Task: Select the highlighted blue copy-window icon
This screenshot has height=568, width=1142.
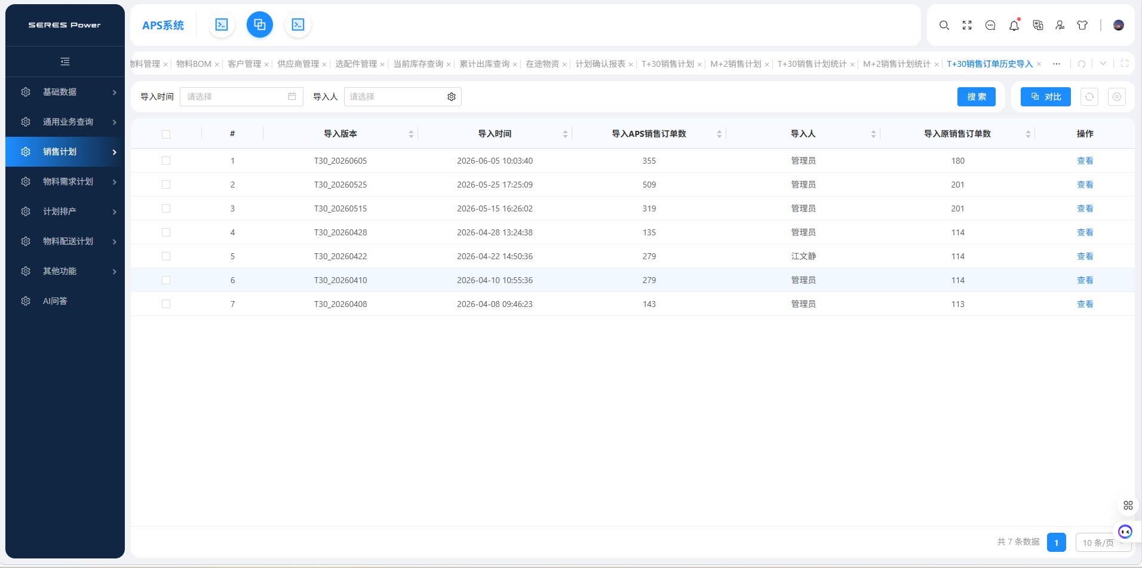Action: [x=260, y=24]
